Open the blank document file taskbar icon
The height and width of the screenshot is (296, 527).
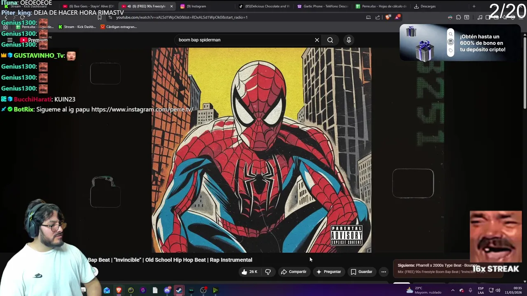coord(155,290)
